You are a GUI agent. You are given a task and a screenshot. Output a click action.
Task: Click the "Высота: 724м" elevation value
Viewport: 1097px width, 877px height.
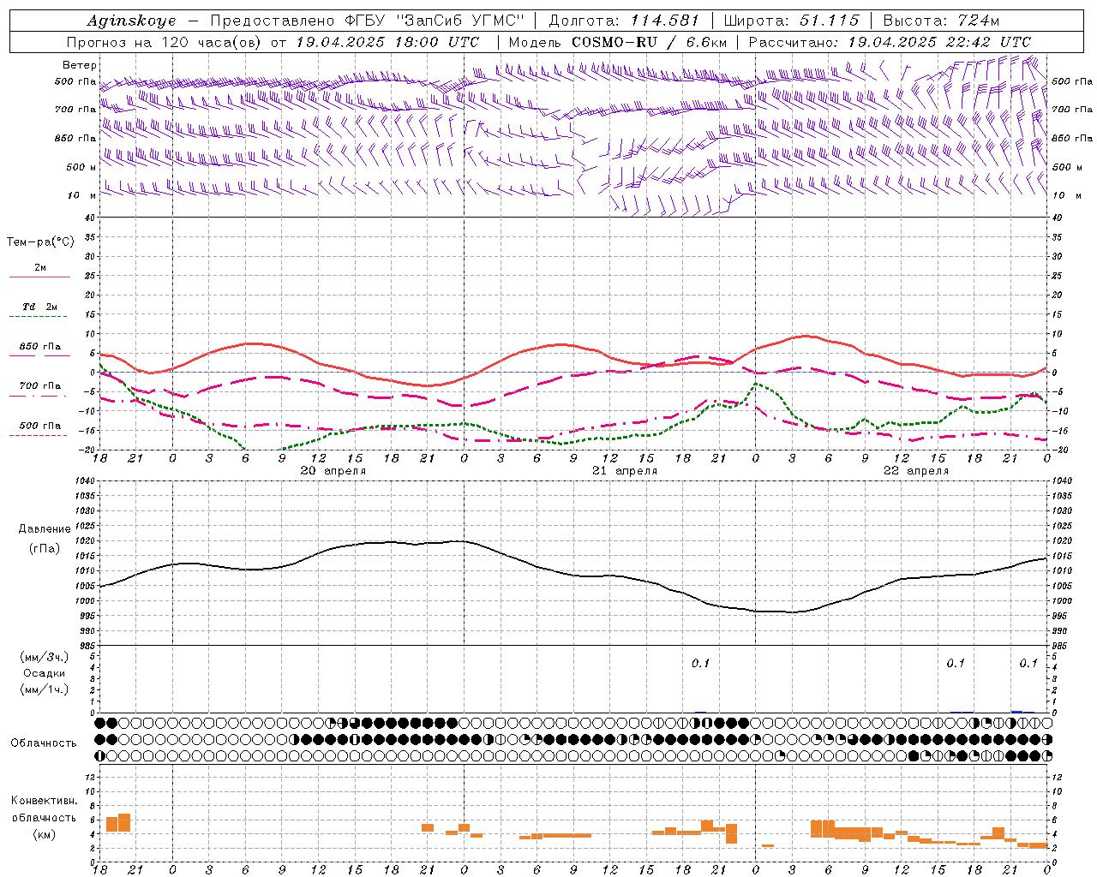941,21
